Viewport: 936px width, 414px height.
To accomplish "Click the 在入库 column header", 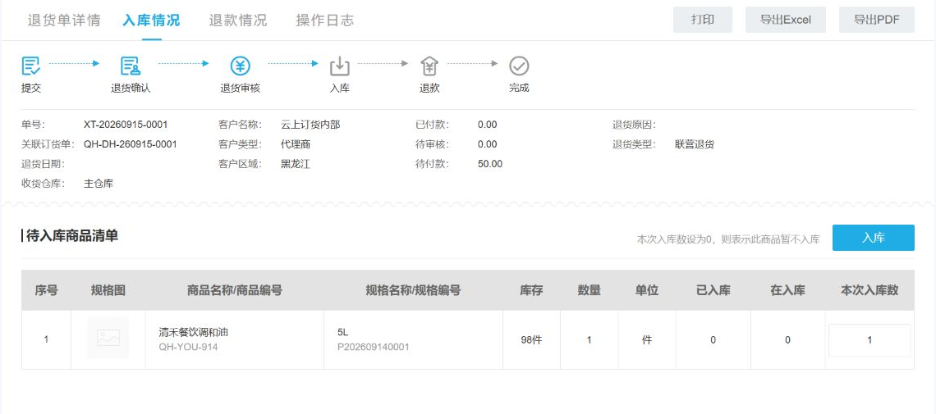I will pos(788,291).
